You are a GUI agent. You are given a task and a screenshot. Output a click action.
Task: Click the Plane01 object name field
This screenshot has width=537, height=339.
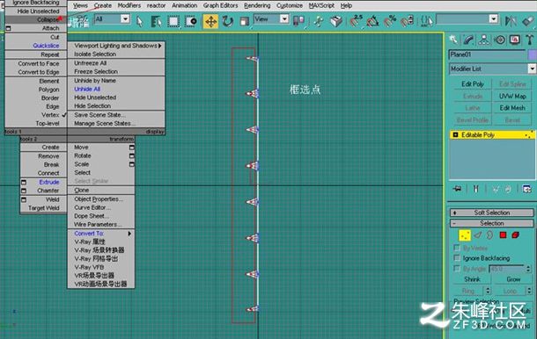[x=487, y=54]
